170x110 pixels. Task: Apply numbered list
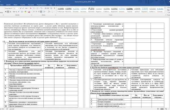[38, 8]
